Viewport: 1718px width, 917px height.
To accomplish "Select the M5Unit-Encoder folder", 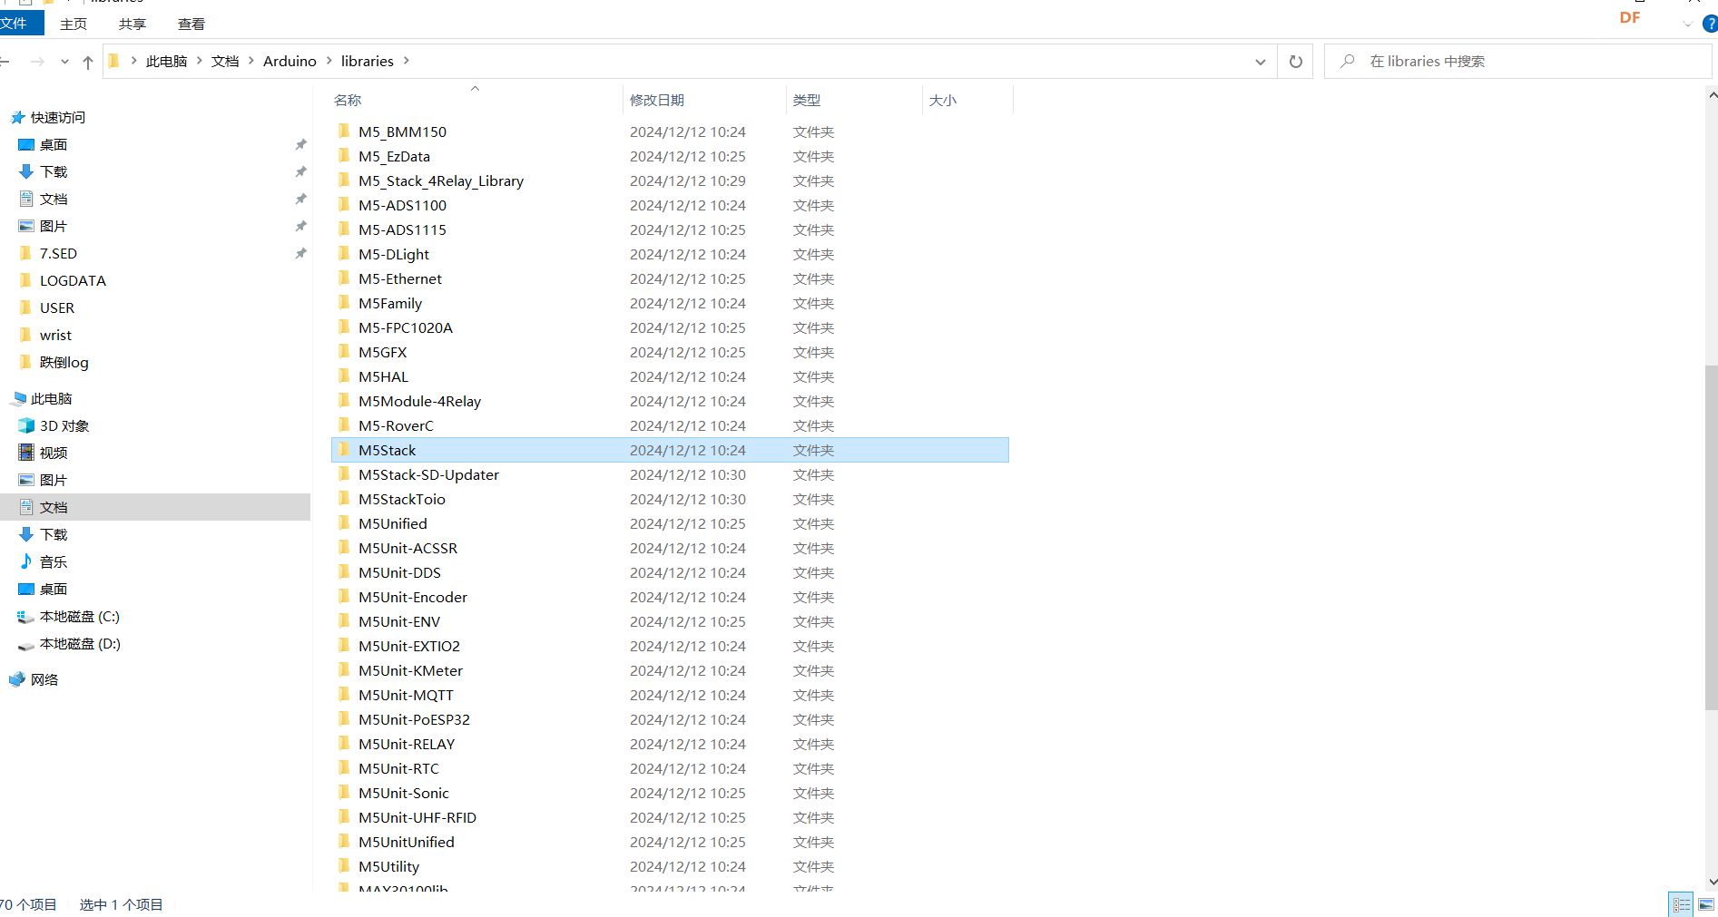I will [x=670, y=597].
